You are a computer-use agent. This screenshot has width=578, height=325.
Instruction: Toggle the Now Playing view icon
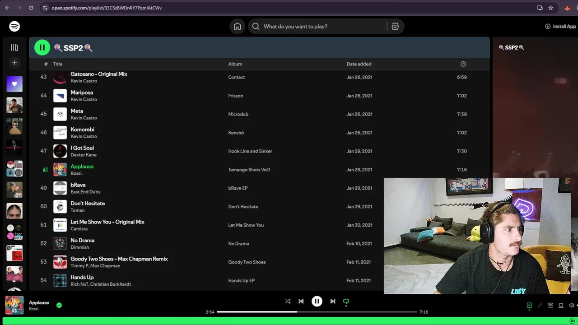click(x=529, y=305)
